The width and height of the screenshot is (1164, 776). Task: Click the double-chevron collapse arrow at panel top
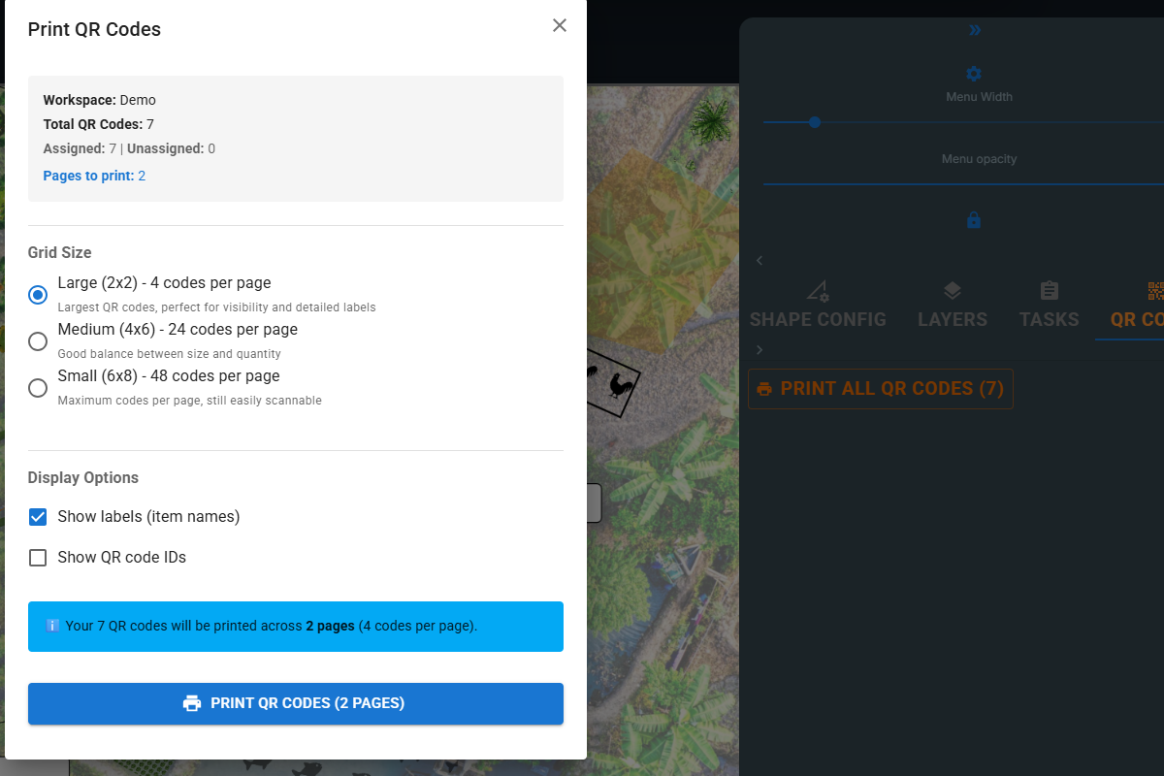975,29
